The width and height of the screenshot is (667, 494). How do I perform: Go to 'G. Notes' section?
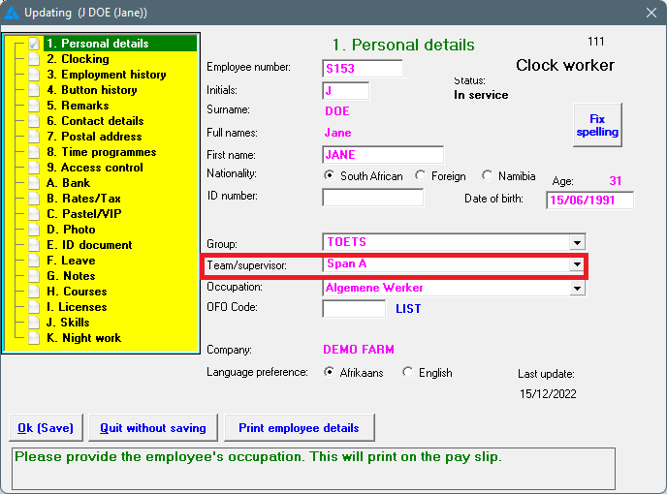71,276
